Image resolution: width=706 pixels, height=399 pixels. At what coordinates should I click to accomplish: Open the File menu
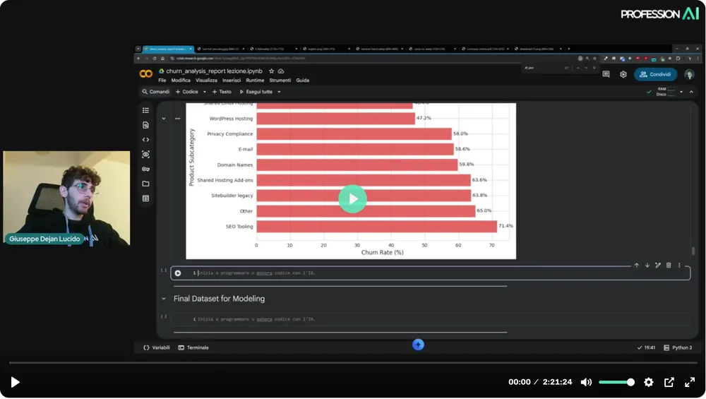click(x=162, y=81)
